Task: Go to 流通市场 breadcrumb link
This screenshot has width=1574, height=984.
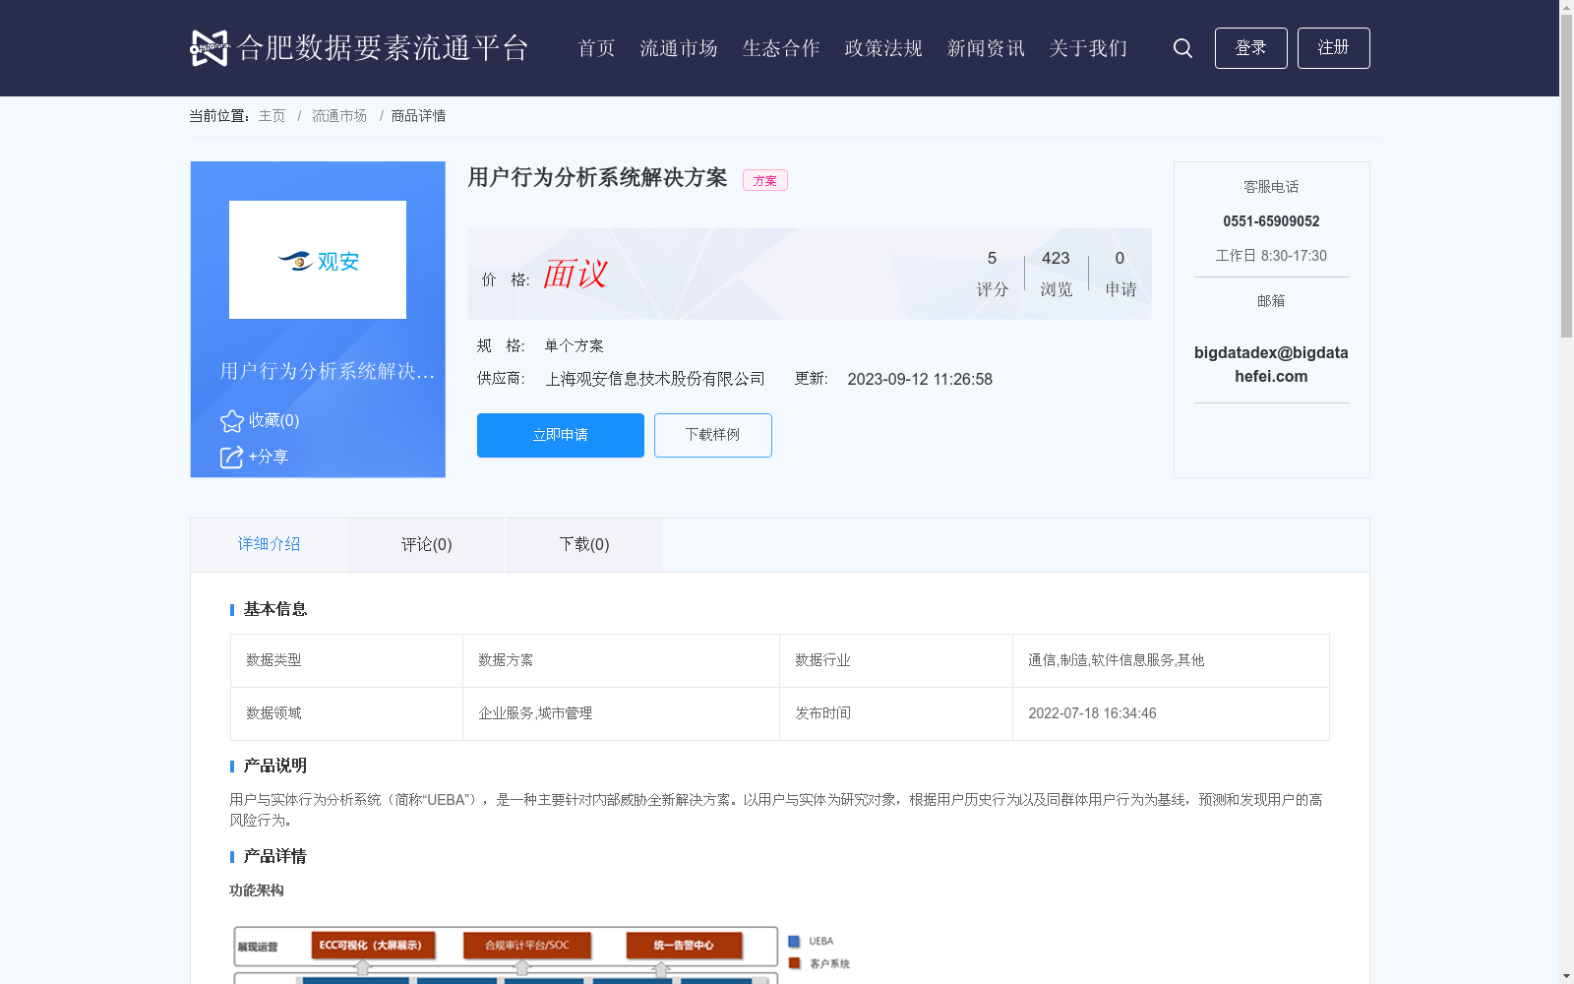Action: click(339, 116)
